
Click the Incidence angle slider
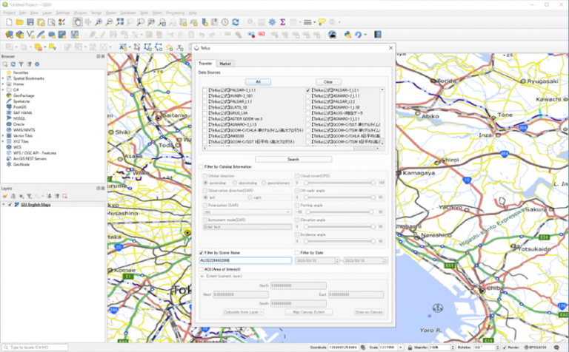(339, 241)
